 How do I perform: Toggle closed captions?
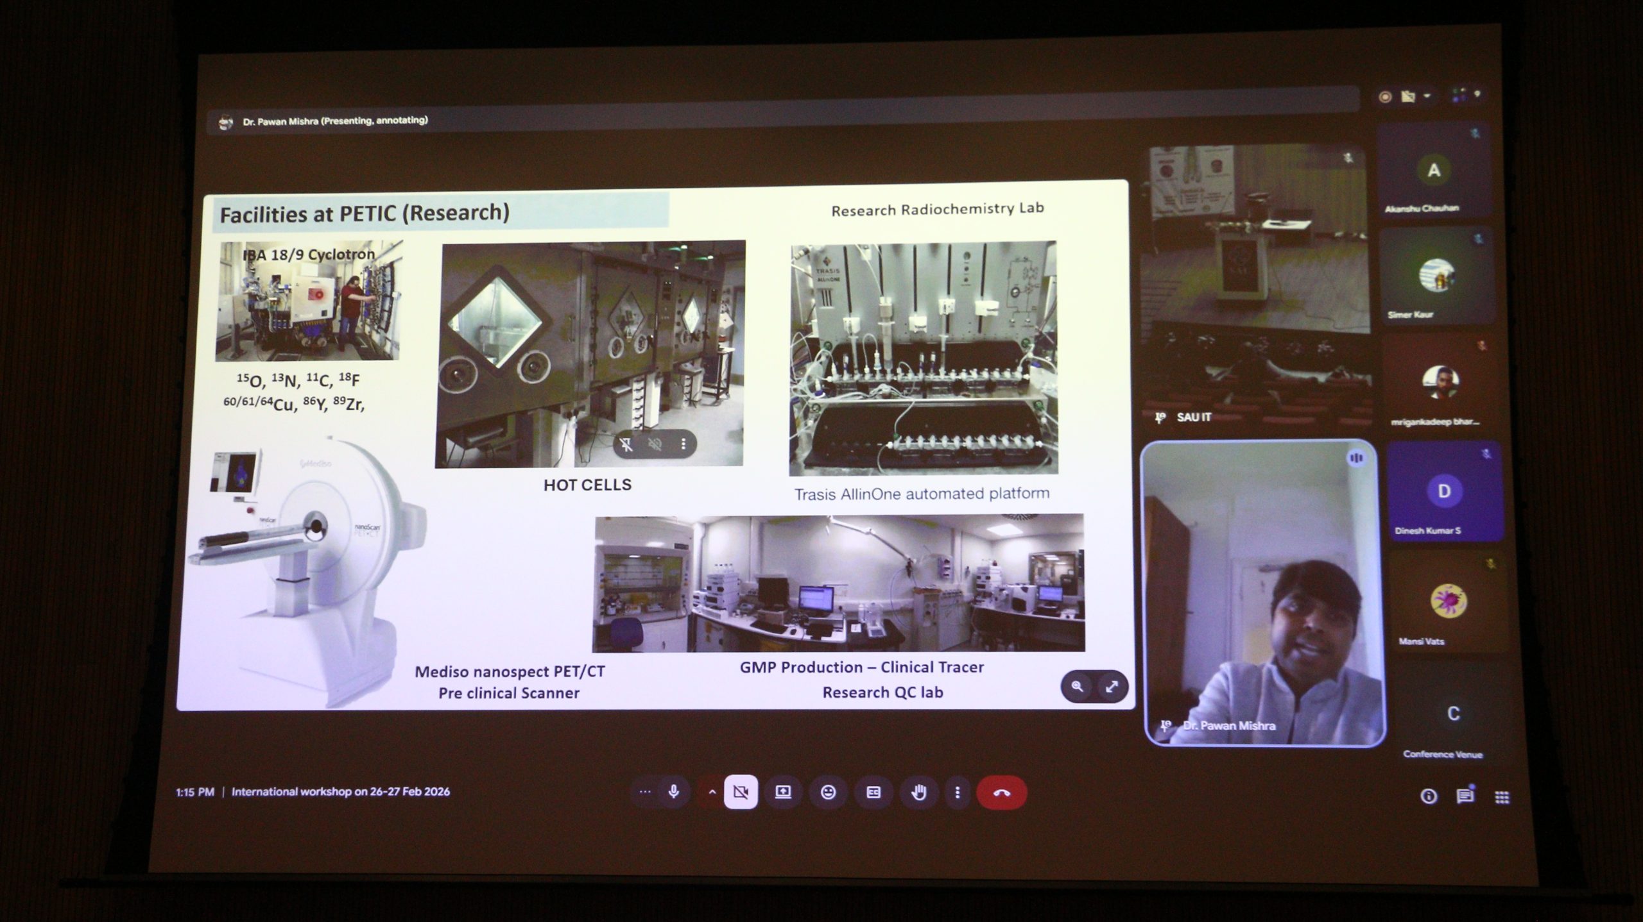coord(873,793)
